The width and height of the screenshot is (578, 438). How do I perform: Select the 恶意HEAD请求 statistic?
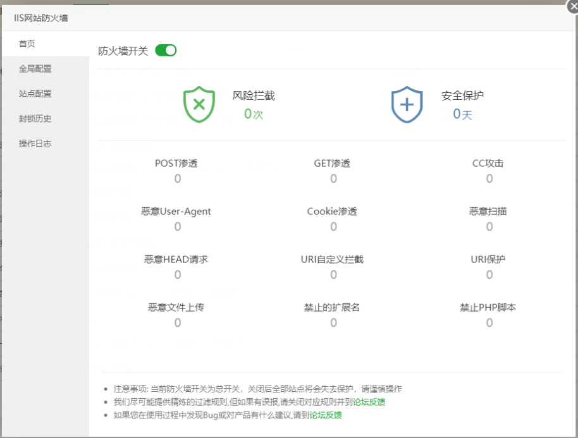point(176,267)
